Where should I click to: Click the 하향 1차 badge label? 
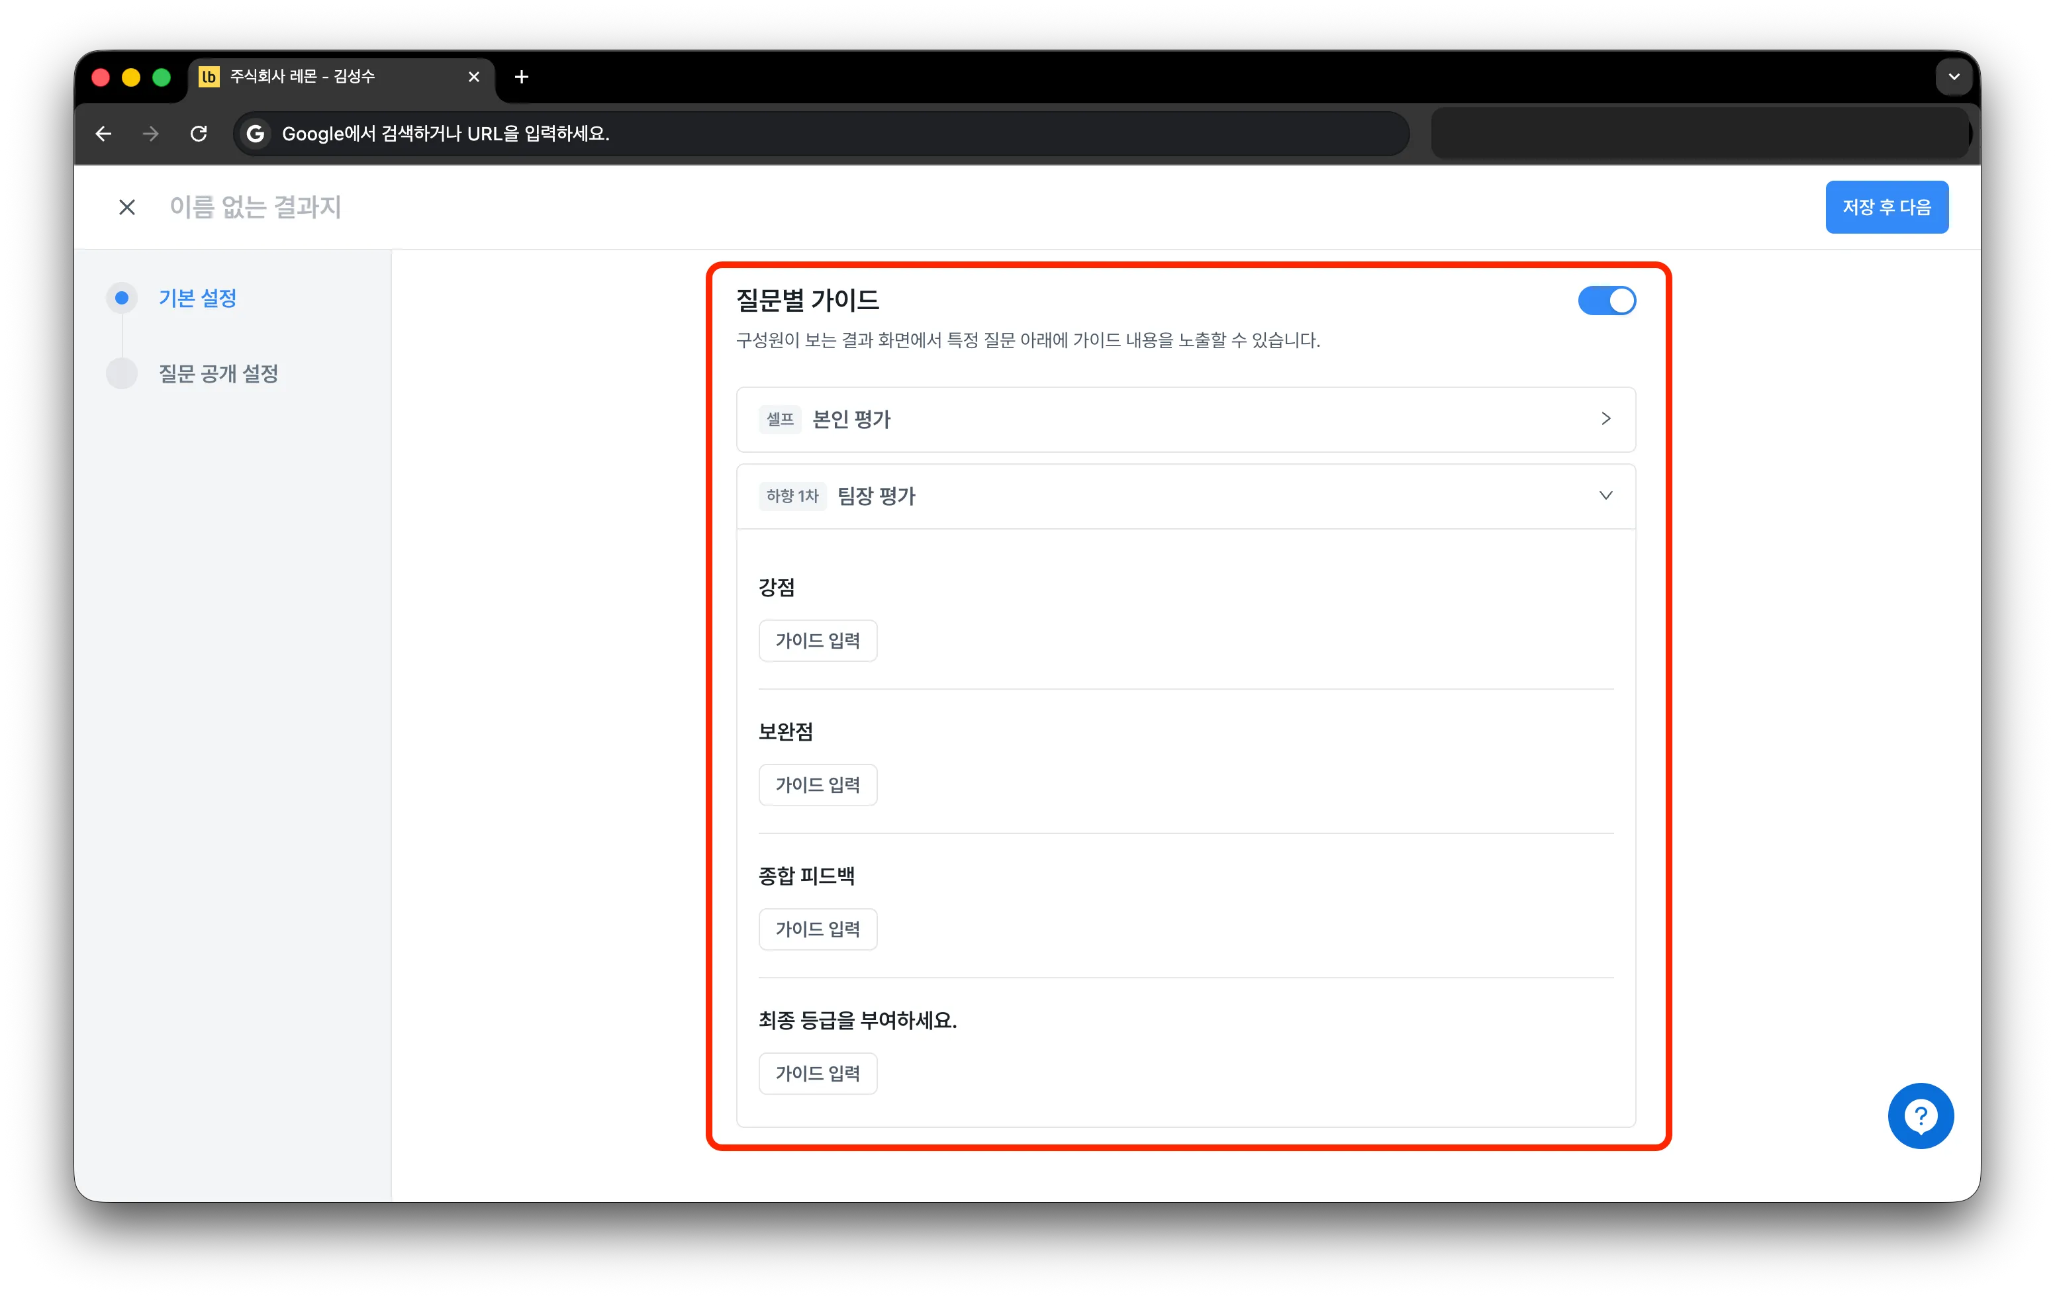792,496
